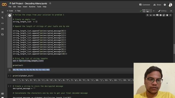Mirror cell in a tab
The image size is (175, 98).
(164, 15)
